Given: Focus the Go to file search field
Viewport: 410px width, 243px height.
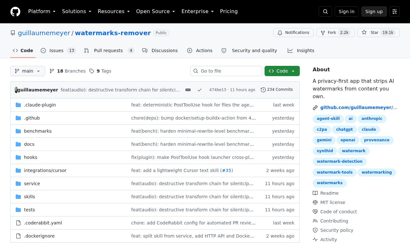Looking at the screenshot, I should tap(226, 71).
